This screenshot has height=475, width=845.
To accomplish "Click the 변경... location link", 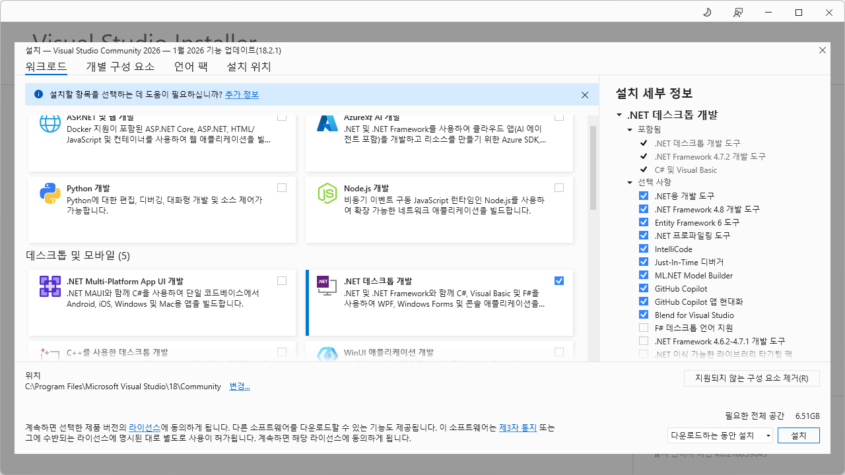I will click(x=240, y=387).
